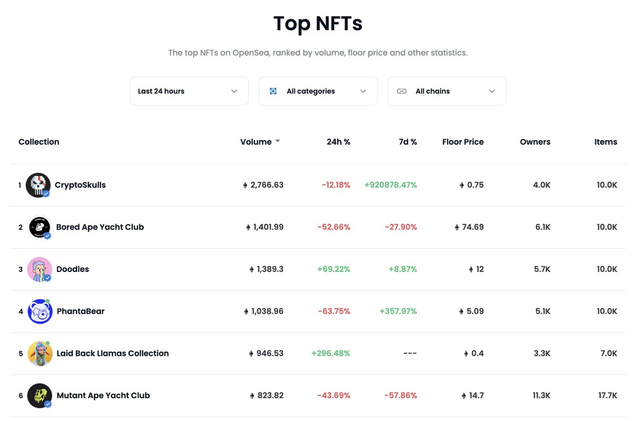The width and height of the screenshot is (637, 421).
Task: Click the +920878.47% 7d change
Action: click(x=391, y=185)
